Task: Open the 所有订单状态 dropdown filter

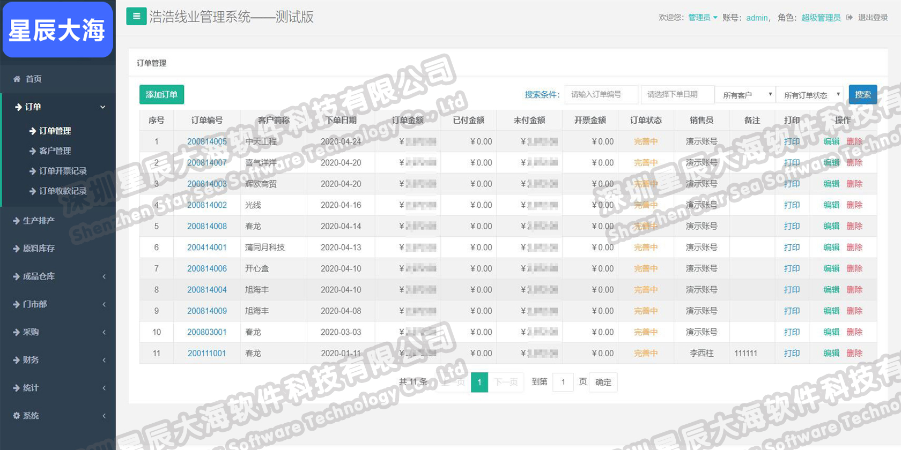Action: [x=810, y=95]
